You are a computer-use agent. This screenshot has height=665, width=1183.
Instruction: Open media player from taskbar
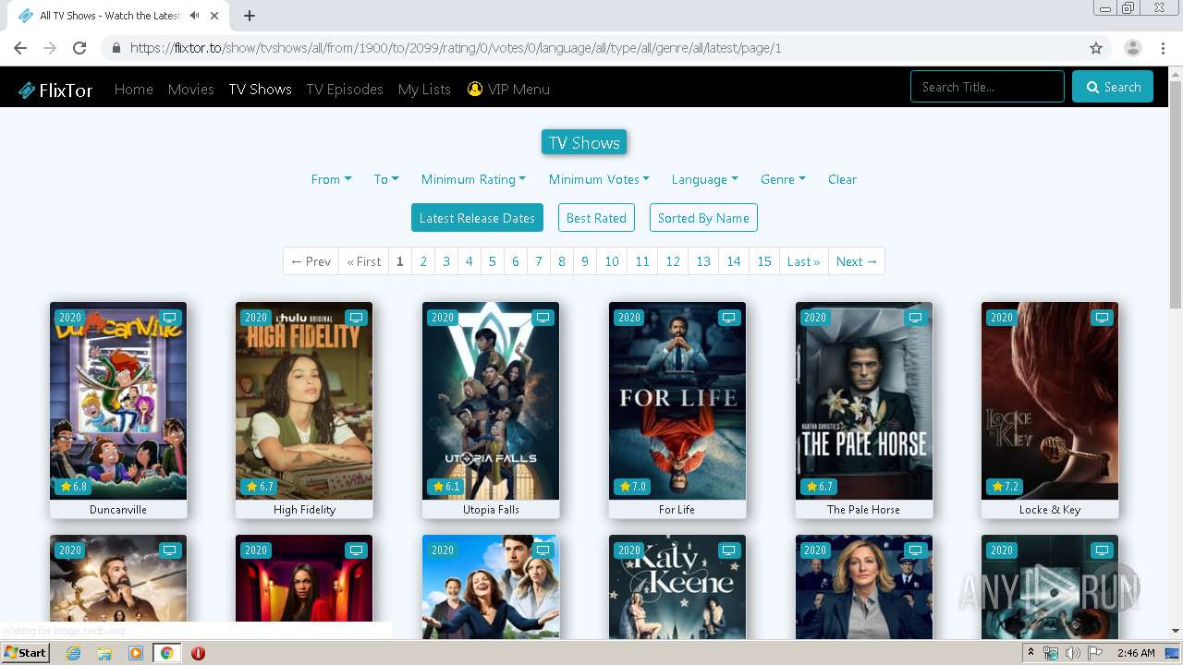click(x=136, y=653)
